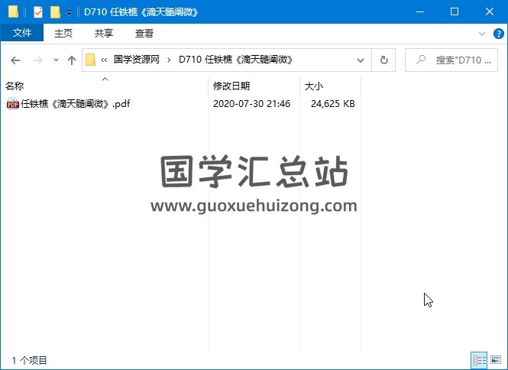Click the search box for D710
This screenshot has width=508, height=370.
pos(451,60)
